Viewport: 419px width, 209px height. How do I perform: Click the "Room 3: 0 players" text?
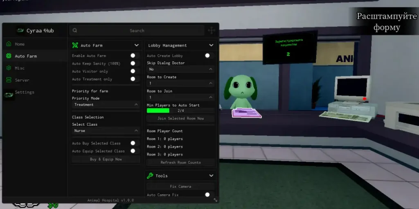click(165, 154)
